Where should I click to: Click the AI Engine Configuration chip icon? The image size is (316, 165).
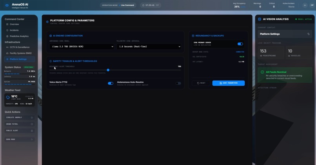click(x=51, y=36)
